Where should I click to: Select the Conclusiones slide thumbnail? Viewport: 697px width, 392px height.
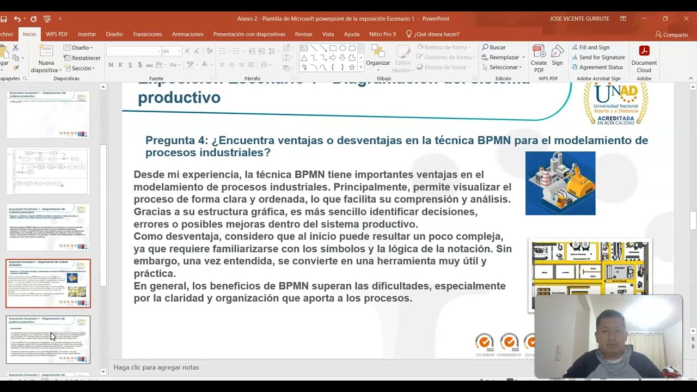tap(48, 340)
